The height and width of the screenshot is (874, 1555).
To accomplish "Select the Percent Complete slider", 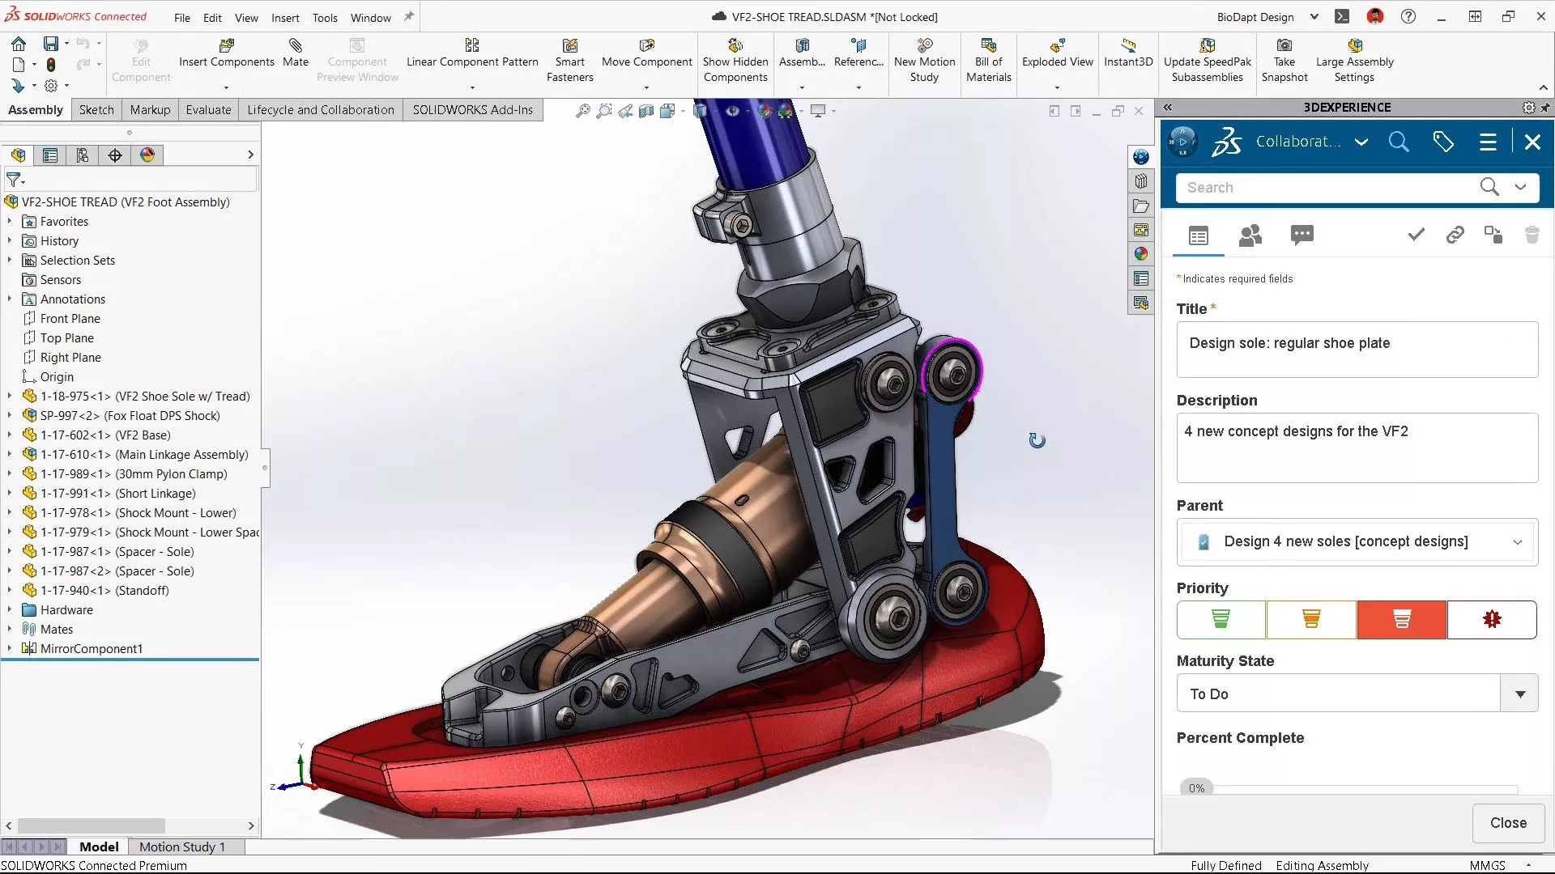I will click(x=1196, y=787).
